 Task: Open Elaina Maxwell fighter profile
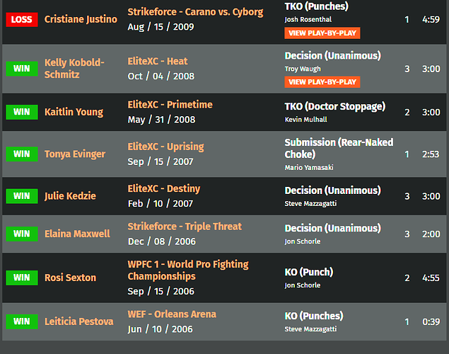click(77, 234)
